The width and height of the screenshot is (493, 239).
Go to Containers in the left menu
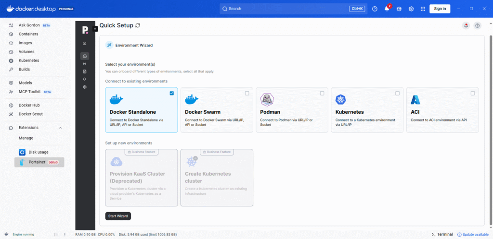coord(28,34)
